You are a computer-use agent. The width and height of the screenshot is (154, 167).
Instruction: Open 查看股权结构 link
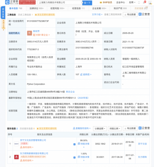click(x=82, y=128)
